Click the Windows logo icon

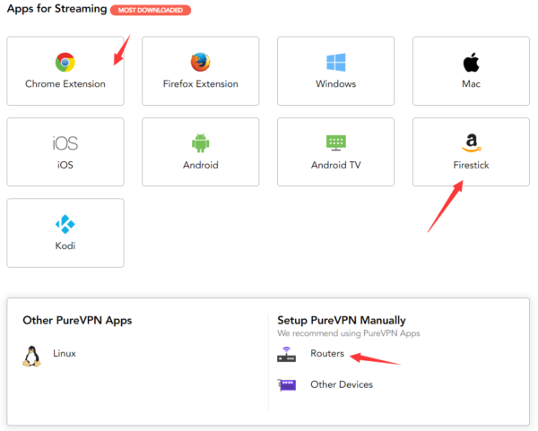click(336, 62)
